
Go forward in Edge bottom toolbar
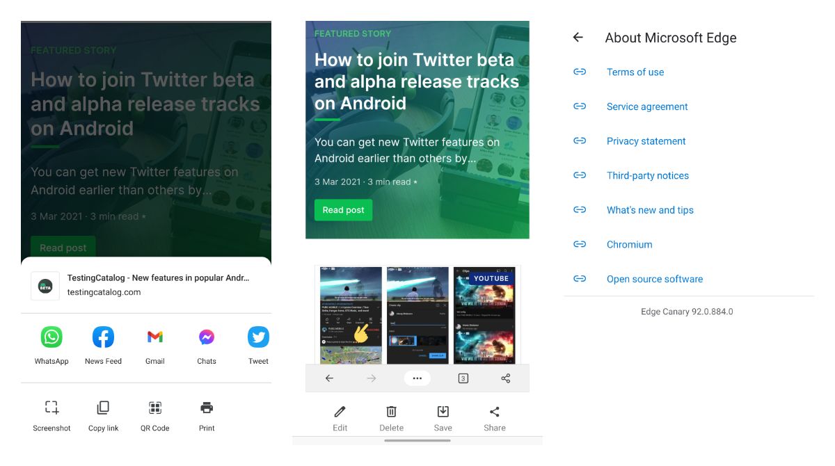371,378
